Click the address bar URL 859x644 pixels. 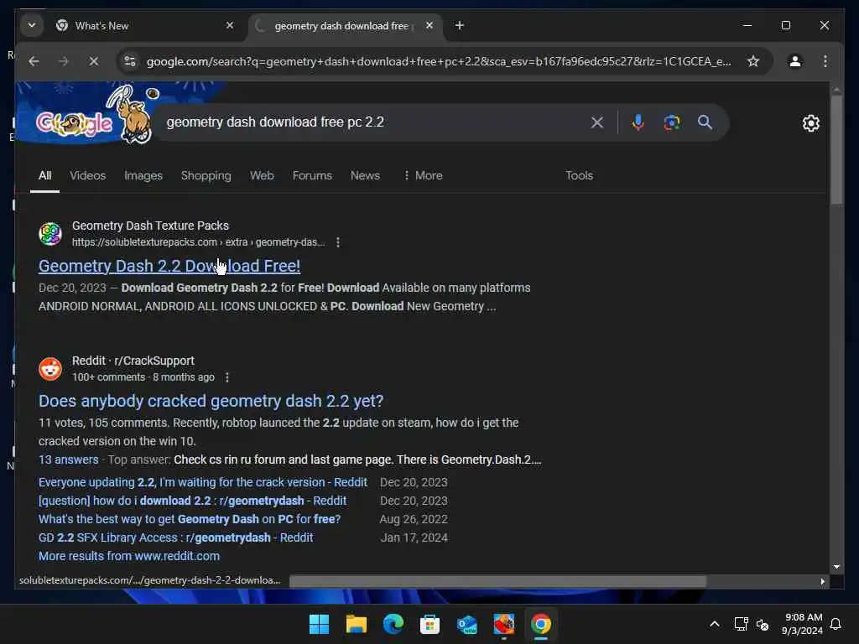click(438, 61)
